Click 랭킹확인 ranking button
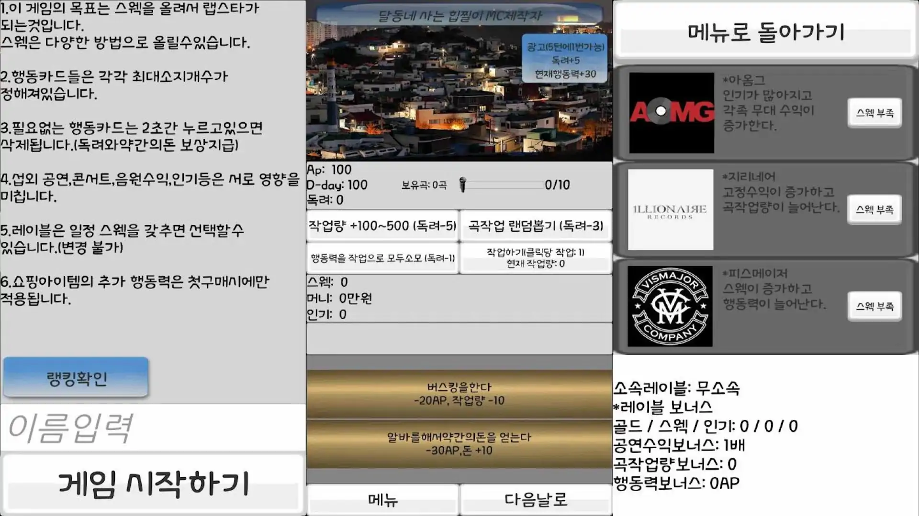 tap(76, 378)
